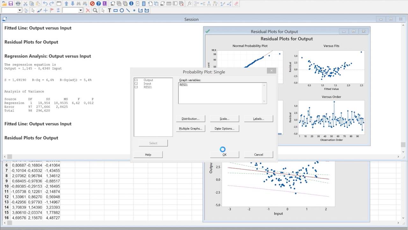Screen dimensions: 408x230
Task: Click the red X delete icon
Action: (88, 10)
